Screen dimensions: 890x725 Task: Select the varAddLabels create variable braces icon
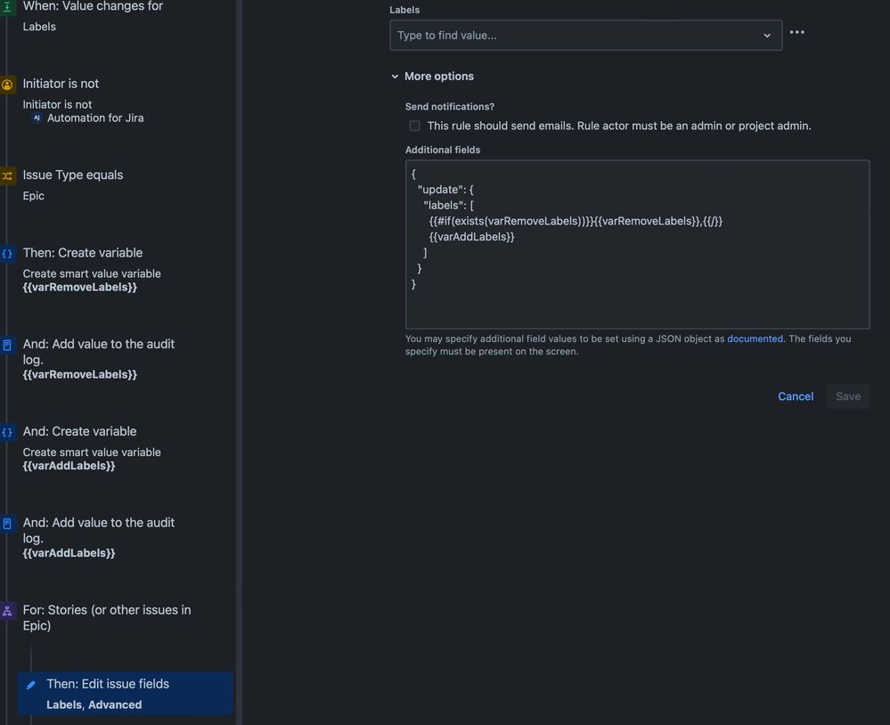point(8,431)
